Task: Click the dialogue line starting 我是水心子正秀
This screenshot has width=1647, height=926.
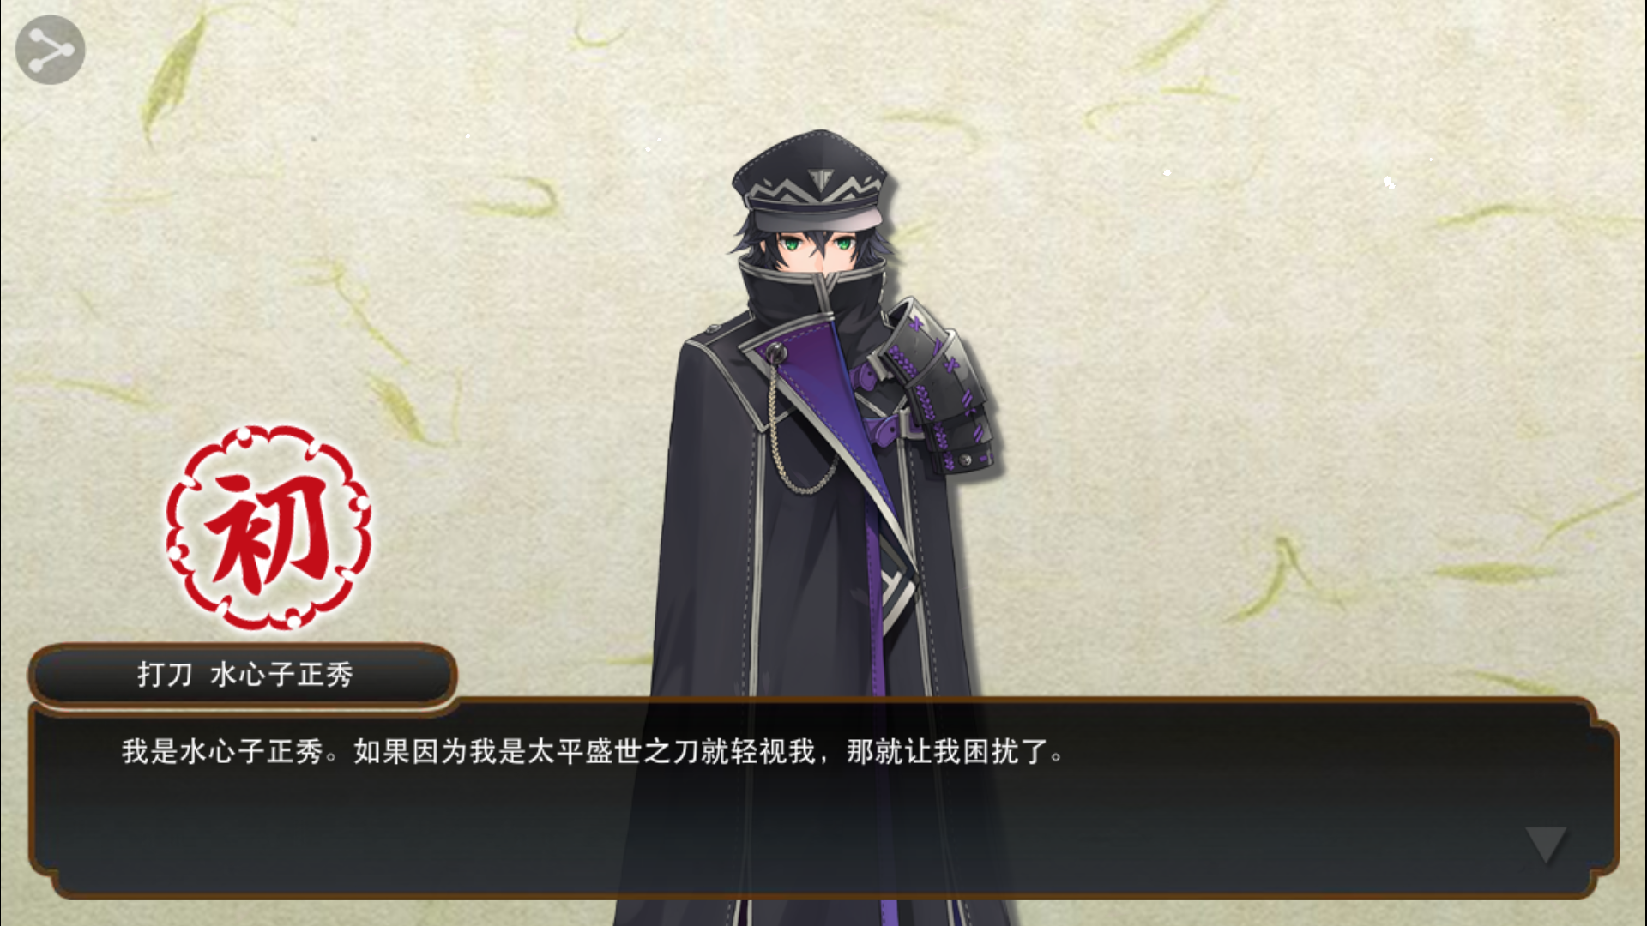Action: pos(592,752)
